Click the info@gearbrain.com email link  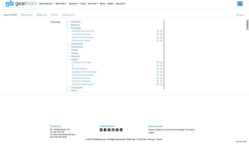(x=61, y=130)
